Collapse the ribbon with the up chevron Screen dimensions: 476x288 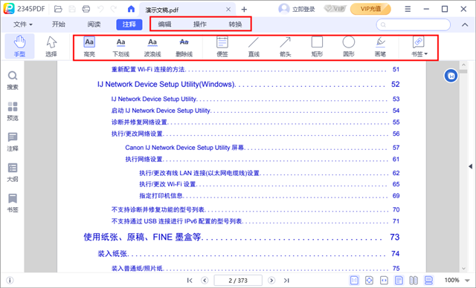[x=465, y=24]
